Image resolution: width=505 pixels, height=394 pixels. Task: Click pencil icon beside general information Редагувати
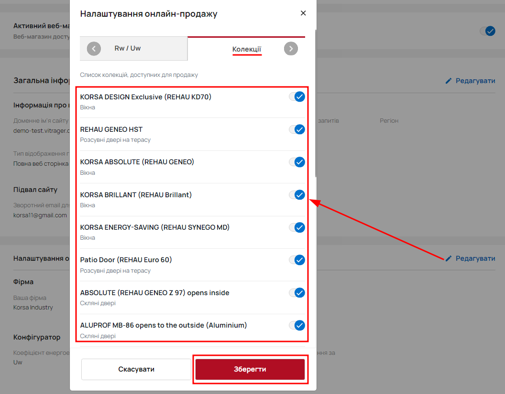[x=448, y=81]
